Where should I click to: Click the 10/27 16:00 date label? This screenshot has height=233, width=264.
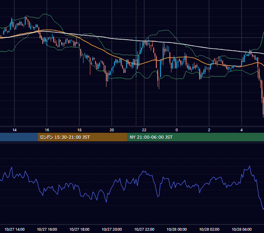(x=47, y=229)
